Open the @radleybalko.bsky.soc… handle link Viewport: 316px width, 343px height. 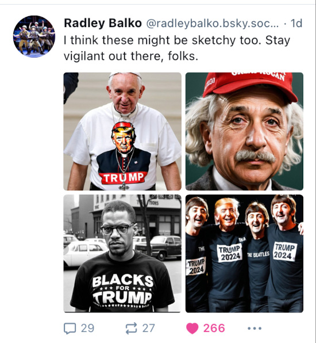pyautogui.click(x=212, y=24)
